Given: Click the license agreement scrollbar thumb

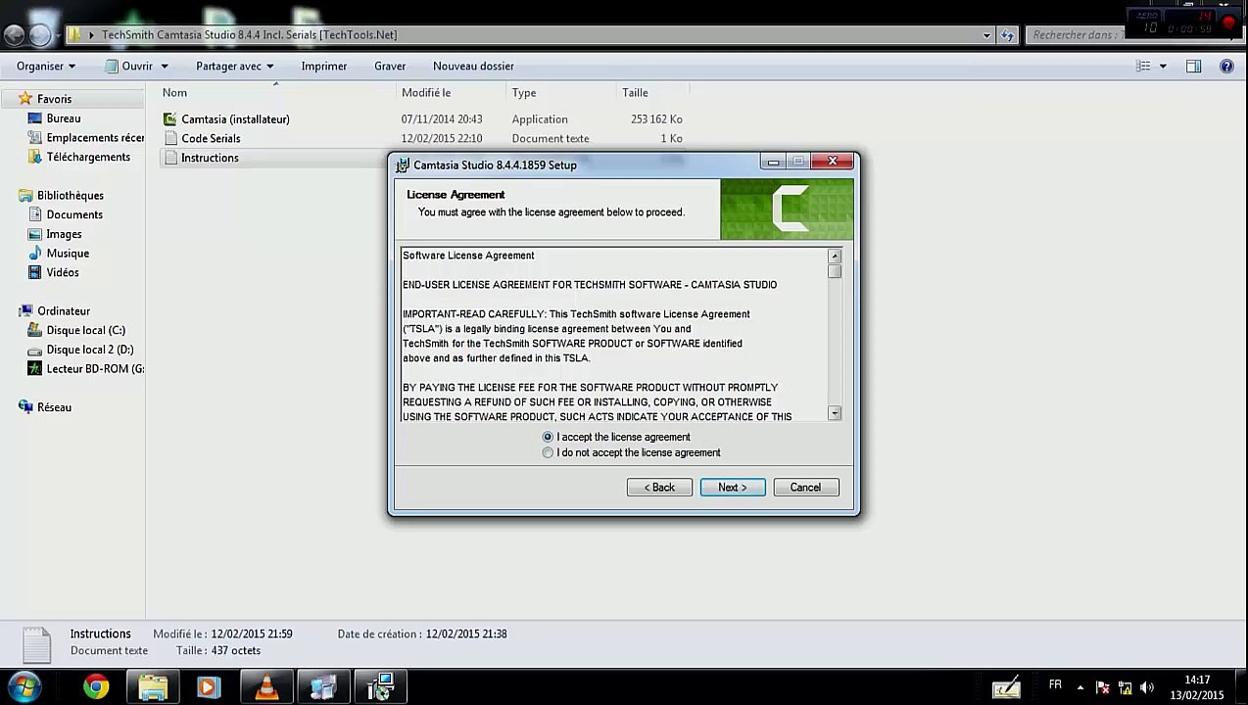Looking at the screenshot, I should click(x=835, y=271).
